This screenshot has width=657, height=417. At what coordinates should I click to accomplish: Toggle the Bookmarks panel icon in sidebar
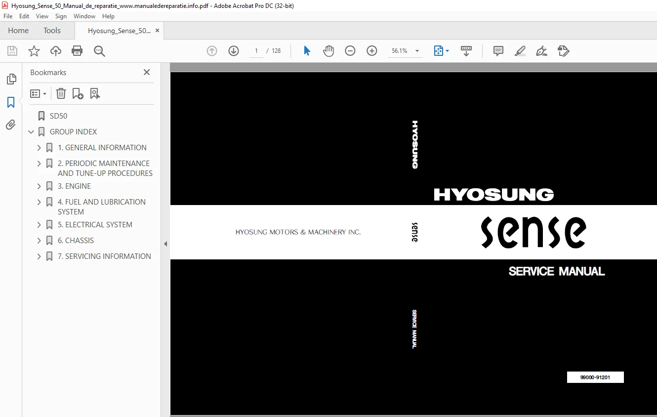pos(11,102)
